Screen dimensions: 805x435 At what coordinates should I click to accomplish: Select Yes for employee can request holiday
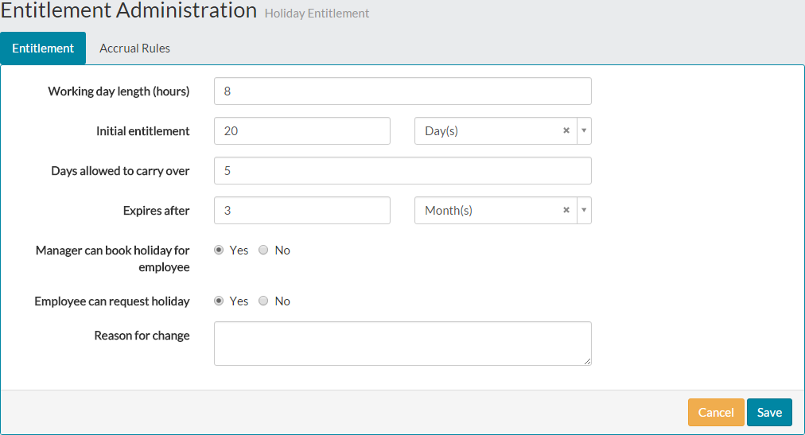[x=219, y=301]
